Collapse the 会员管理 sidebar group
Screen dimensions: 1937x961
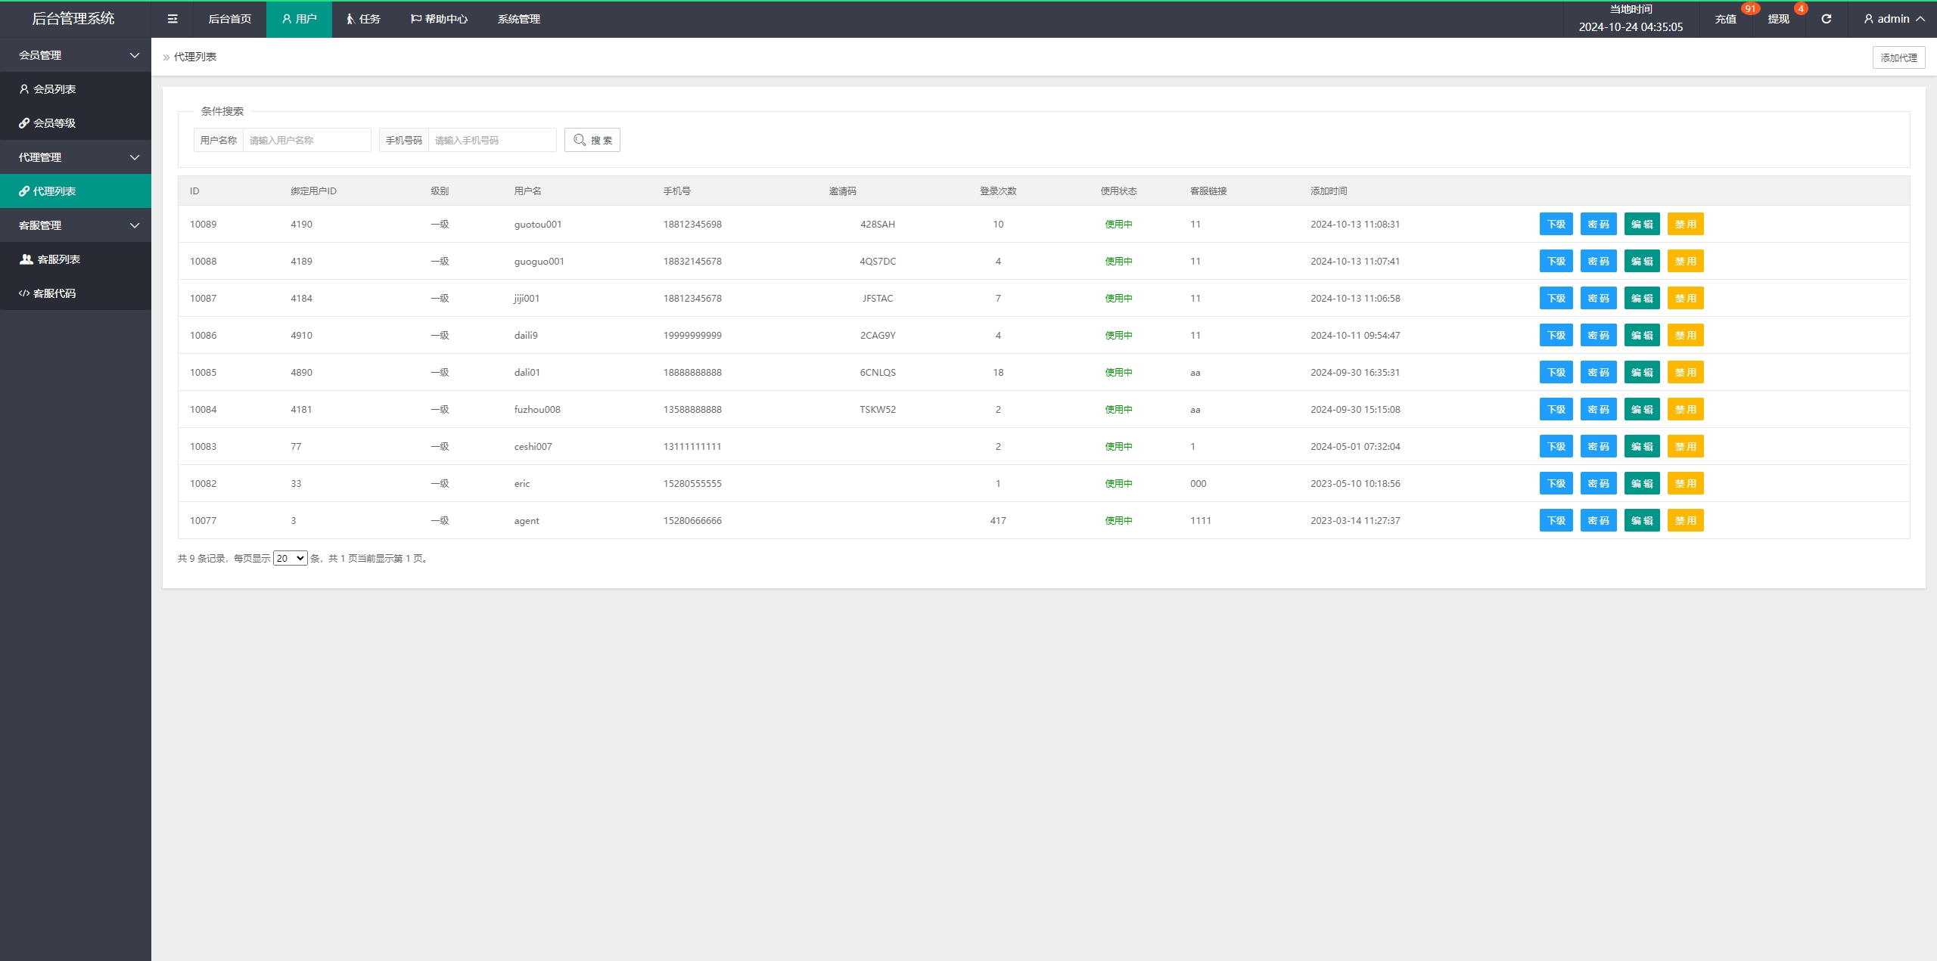76,55
